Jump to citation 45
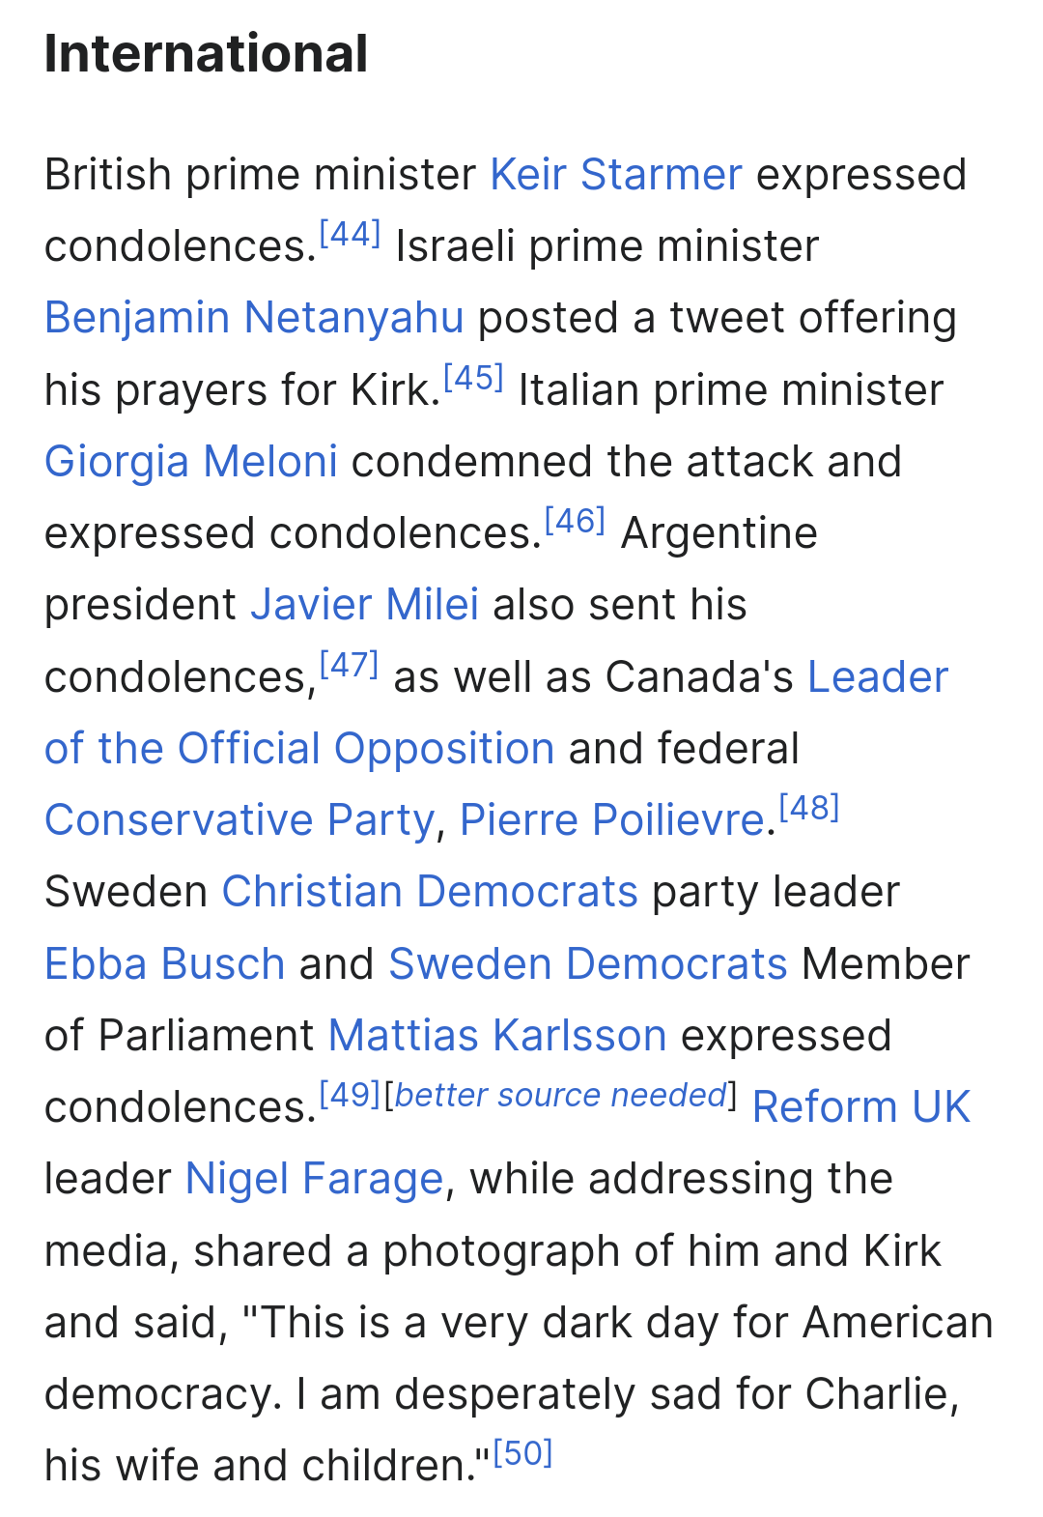Viewport: 1043px width, 1517px height. tap(473, 377)
